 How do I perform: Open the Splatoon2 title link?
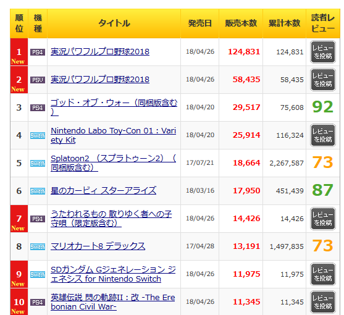coord(113,163)
